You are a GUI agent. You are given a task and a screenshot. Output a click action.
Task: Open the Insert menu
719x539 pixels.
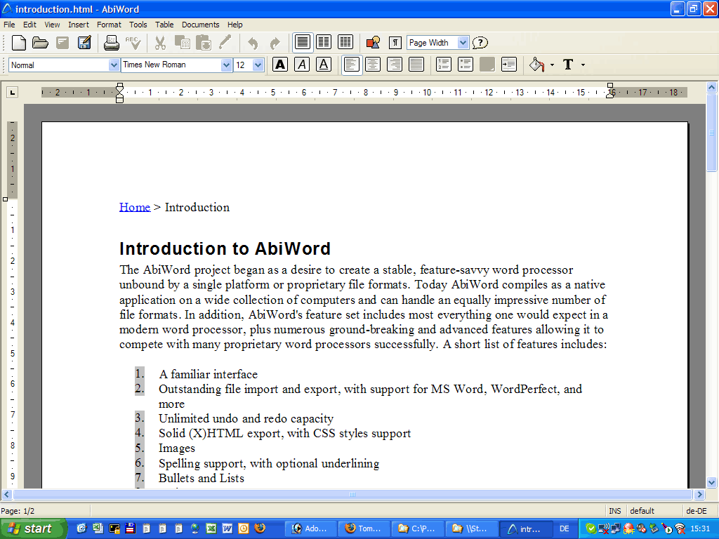(79, 25)
